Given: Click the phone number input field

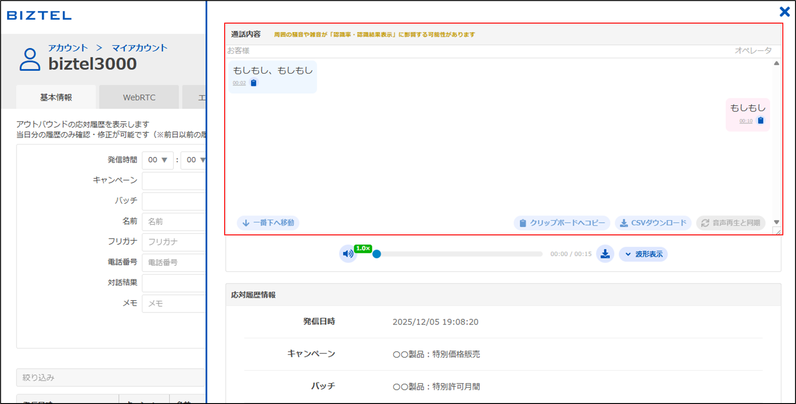Looking at the screenshot, I should [x=174, y=263].
